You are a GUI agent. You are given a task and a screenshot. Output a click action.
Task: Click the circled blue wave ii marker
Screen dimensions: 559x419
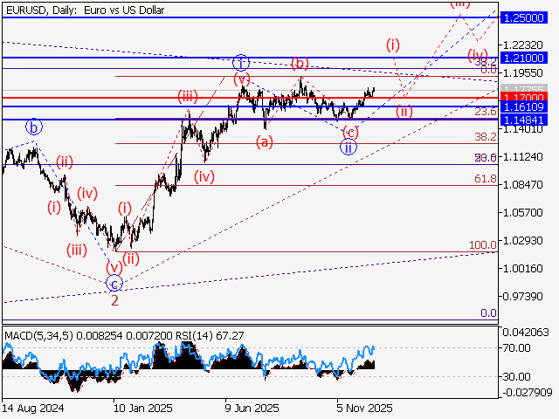point(349,147)
